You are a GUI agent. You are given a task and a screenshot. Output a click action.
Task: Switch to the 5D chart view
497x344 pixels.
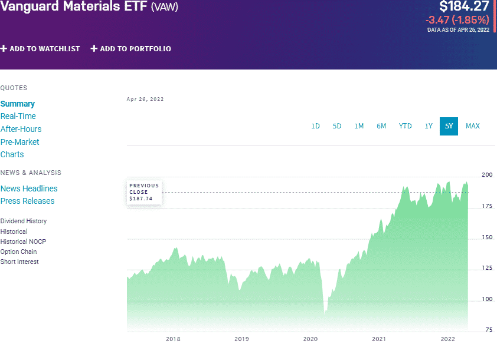click(x=337, y=126)
